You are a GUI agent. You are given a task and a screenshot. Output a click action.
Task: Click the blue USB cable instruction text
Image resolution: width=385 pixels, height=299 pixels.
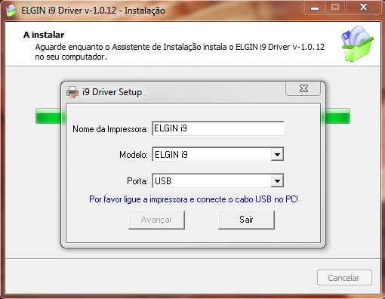coord(193,199)
